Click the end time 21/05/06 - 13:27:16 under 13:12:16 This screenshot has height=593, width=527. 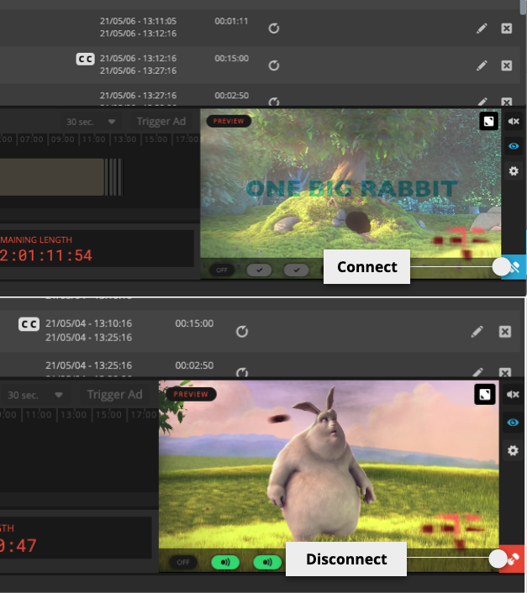point(138,71)
